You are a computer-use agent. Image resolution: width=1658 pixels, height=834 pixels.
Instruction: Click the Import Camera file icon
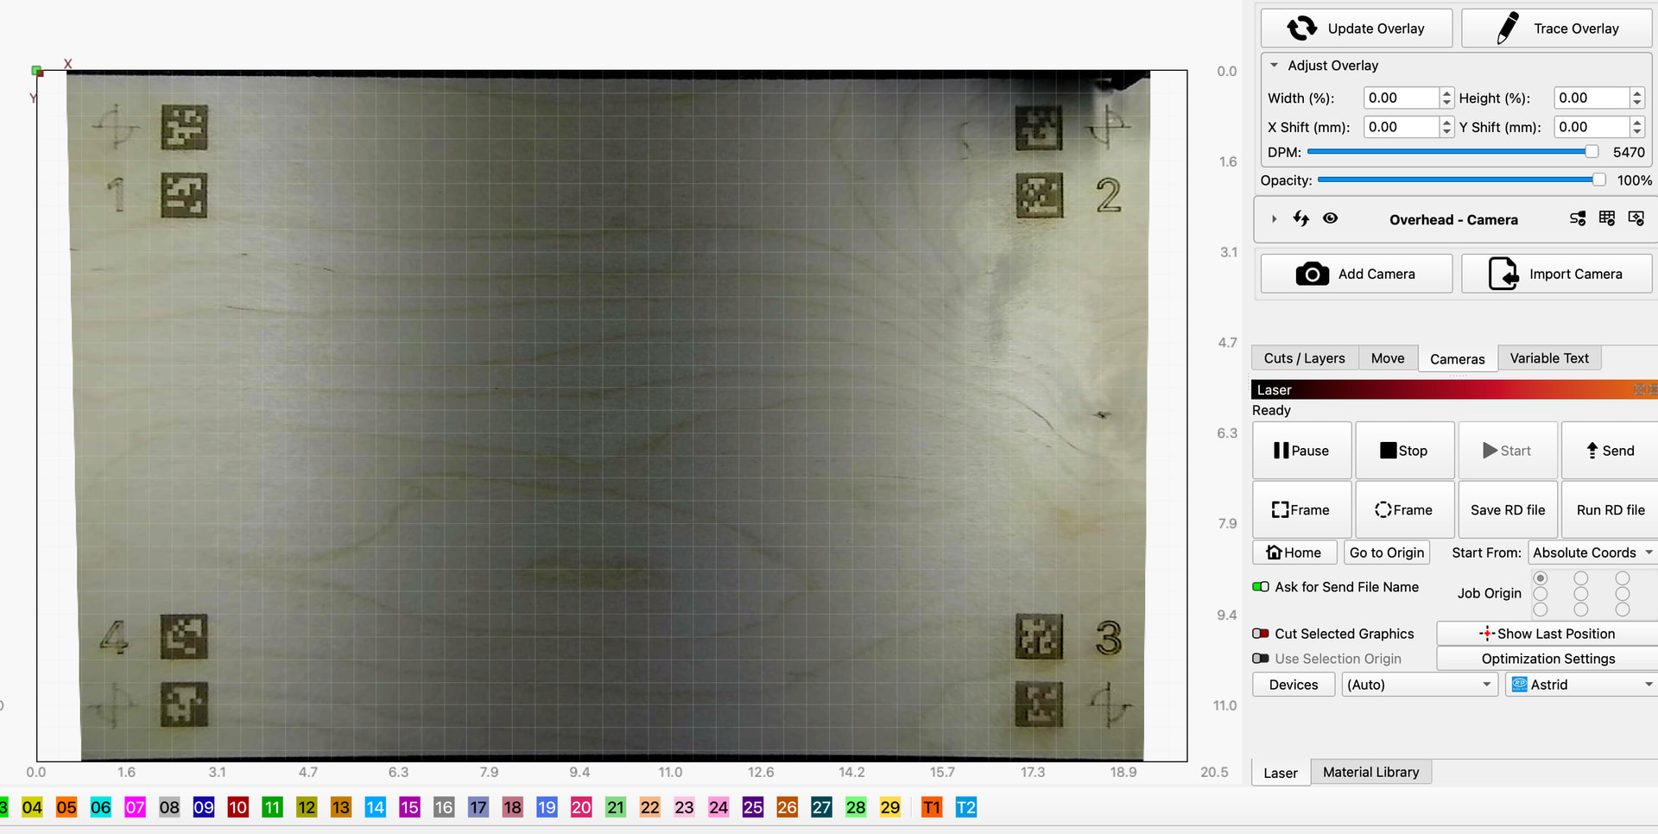click(x=1503, y=274)
